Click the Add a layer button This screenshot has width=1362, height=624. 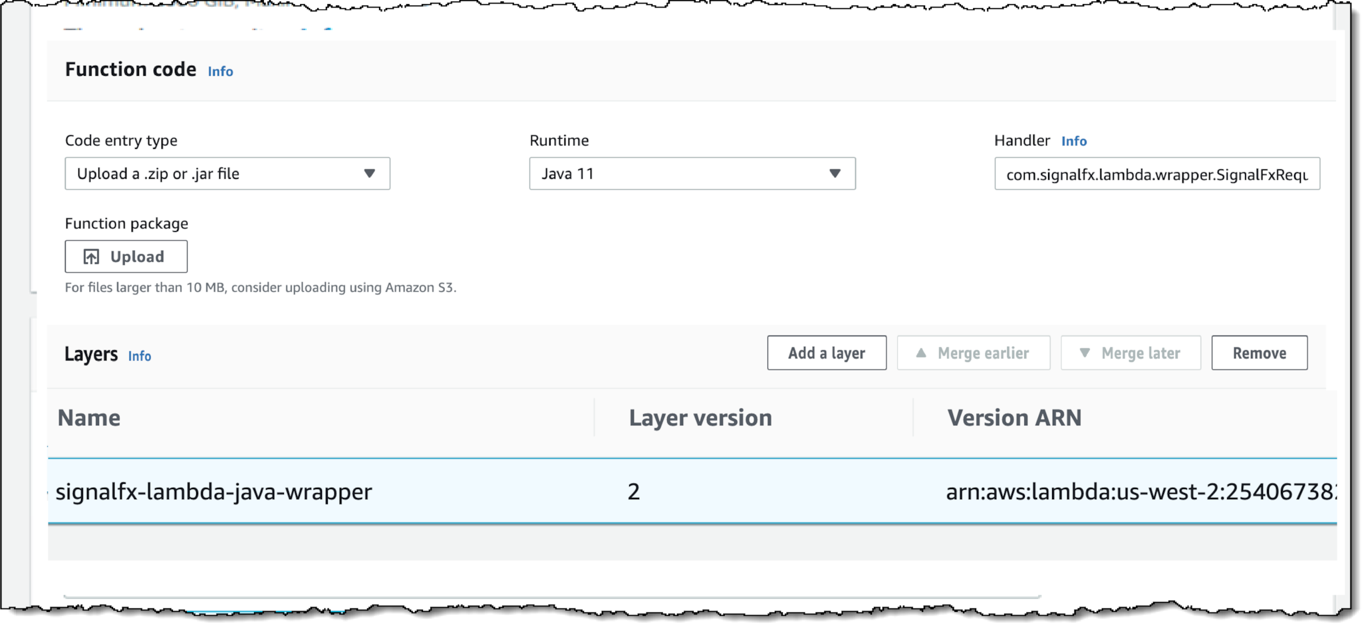click(x=827, y=353)
